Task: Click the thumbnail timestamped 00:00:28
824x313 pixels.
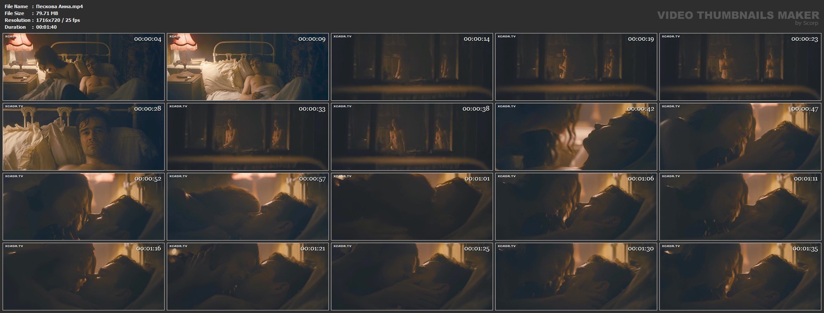Action: 83,137
